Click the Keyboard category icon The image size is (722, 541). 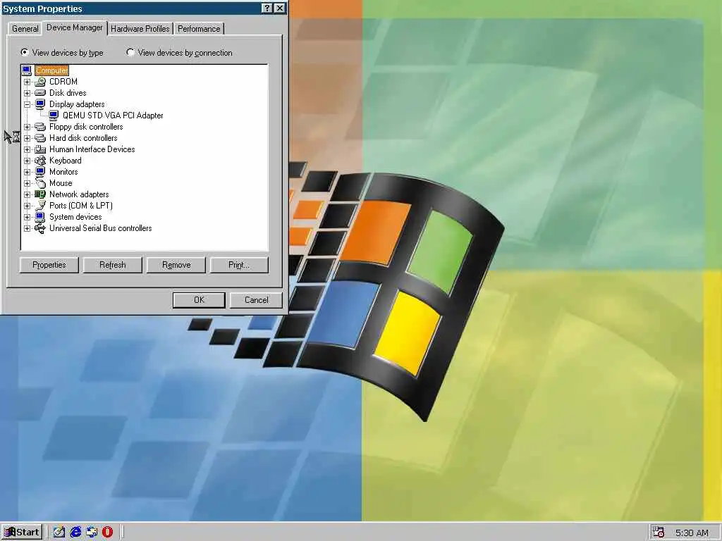40,161
